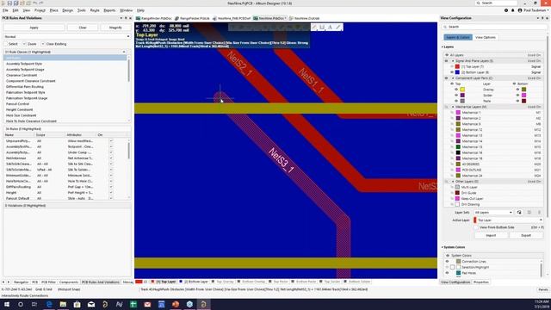Open the File menu
The height and width of the screenshot is (310, 551).
(5, 10)
